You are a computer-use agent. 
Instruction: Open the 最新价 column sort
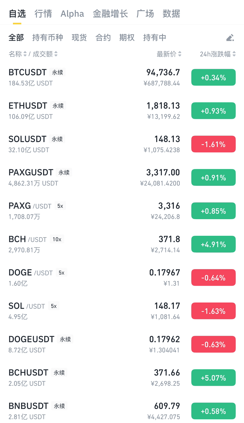[166, 54]
